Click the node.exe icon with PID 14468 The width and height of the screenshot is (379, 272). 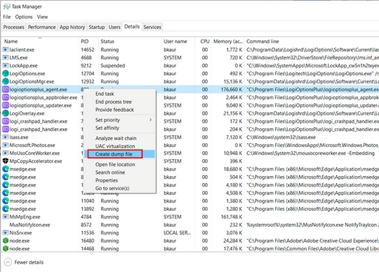click(x=5, y=248)
